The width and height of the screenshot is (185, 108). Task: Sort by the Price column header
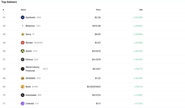[x=98, y=10]
